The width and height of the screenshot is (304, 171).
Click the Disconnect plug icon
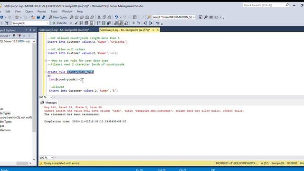(19, 36)
